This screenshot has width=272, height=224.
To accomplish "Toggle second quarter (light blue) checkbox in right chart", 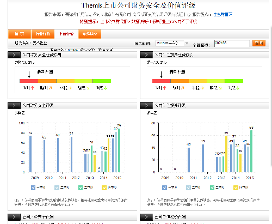I will (x=188, y=187).
